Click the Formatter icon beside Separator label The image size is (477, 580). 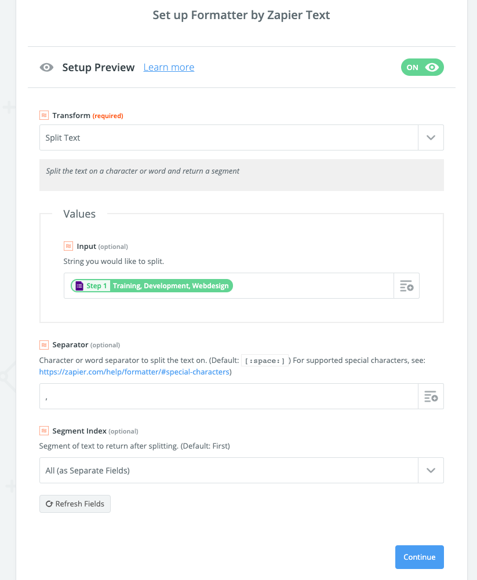(44, 345)
